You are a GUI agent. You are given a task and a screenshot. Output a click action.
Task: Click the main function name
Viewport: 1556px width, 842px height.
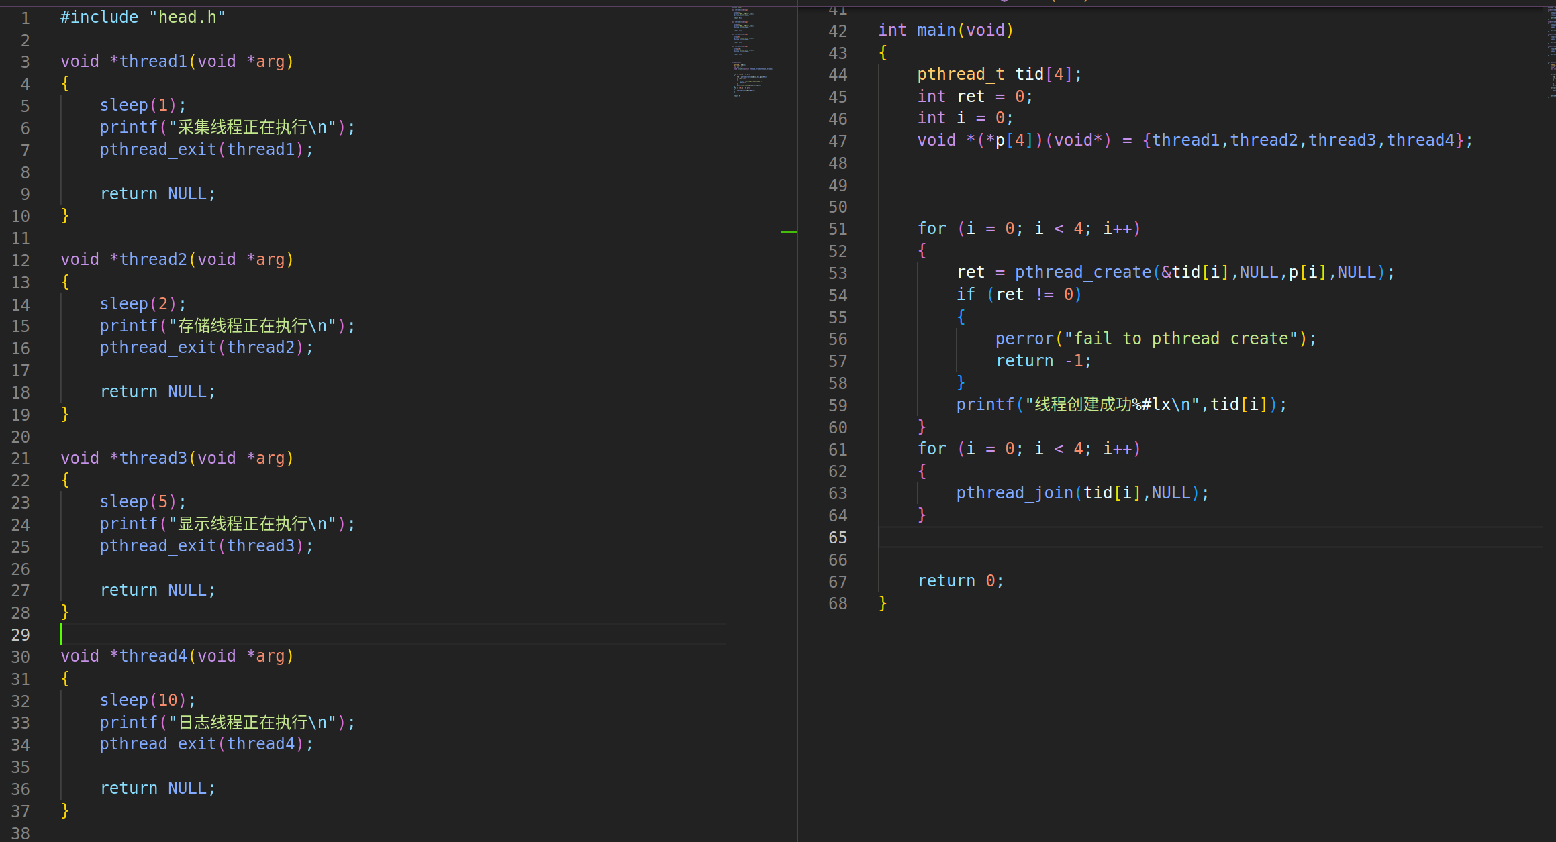[936, 30]
